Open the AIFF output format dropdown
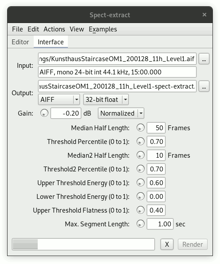 [59, 100]
